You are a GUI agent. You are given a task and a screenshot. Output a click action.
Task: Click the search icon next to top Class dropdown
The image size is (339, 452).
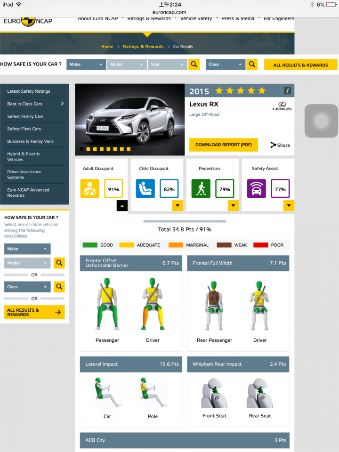click(252, 65)
